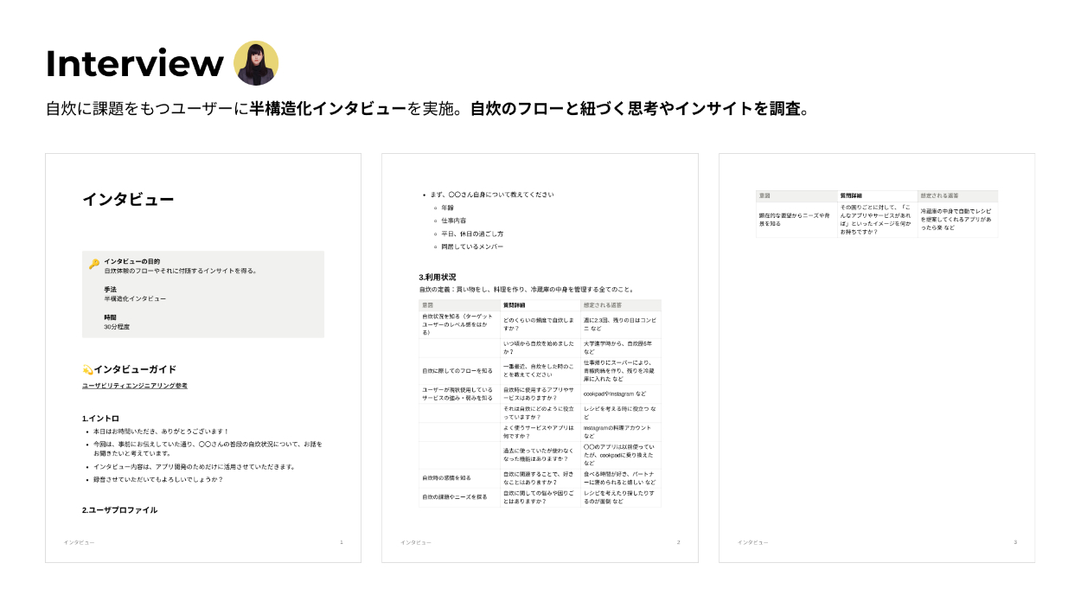Select the third interview document page thumbnail
1081x608 pixels.
point(876,357)
